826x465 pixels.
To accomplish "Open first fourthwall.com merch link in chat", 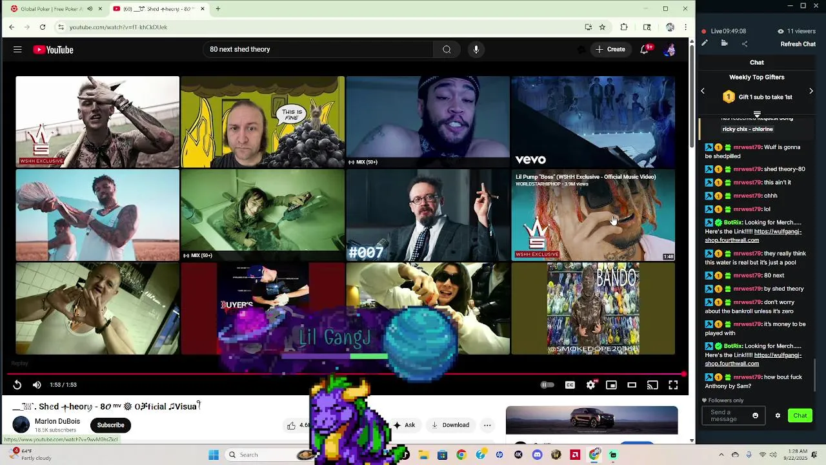I will (753, 236).
